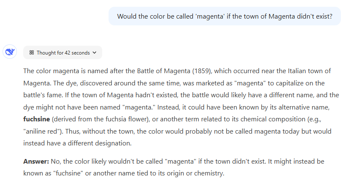Click the phrase "battle's fame."
343x178 pixels.
[x=43, y=95]
